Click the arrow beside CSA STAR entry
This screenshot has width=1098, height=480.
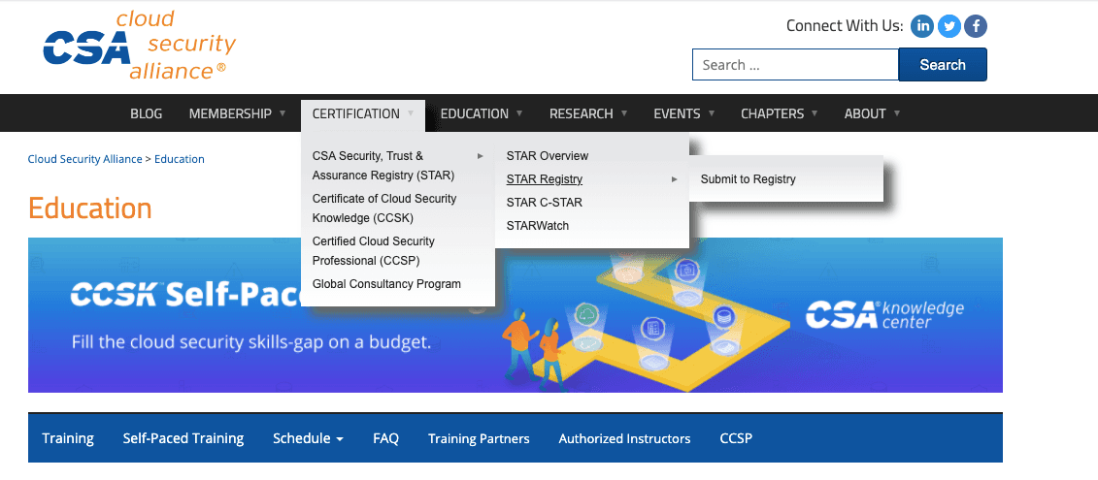[x=481, y=156]
